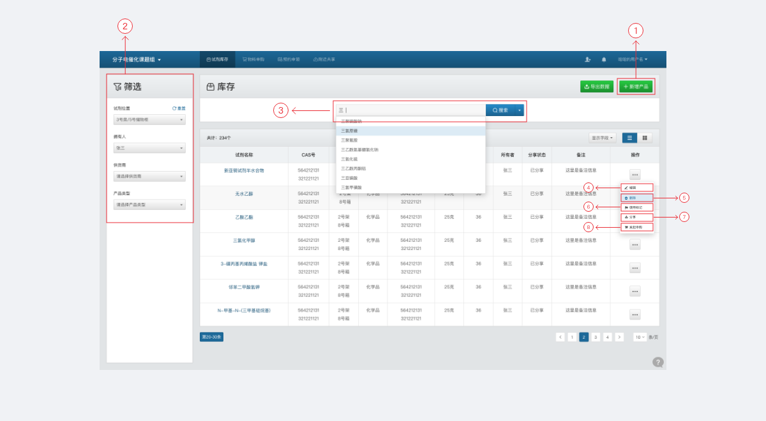Click the CAS号 column header
This screenshot has height=421, width=766.
309,154
